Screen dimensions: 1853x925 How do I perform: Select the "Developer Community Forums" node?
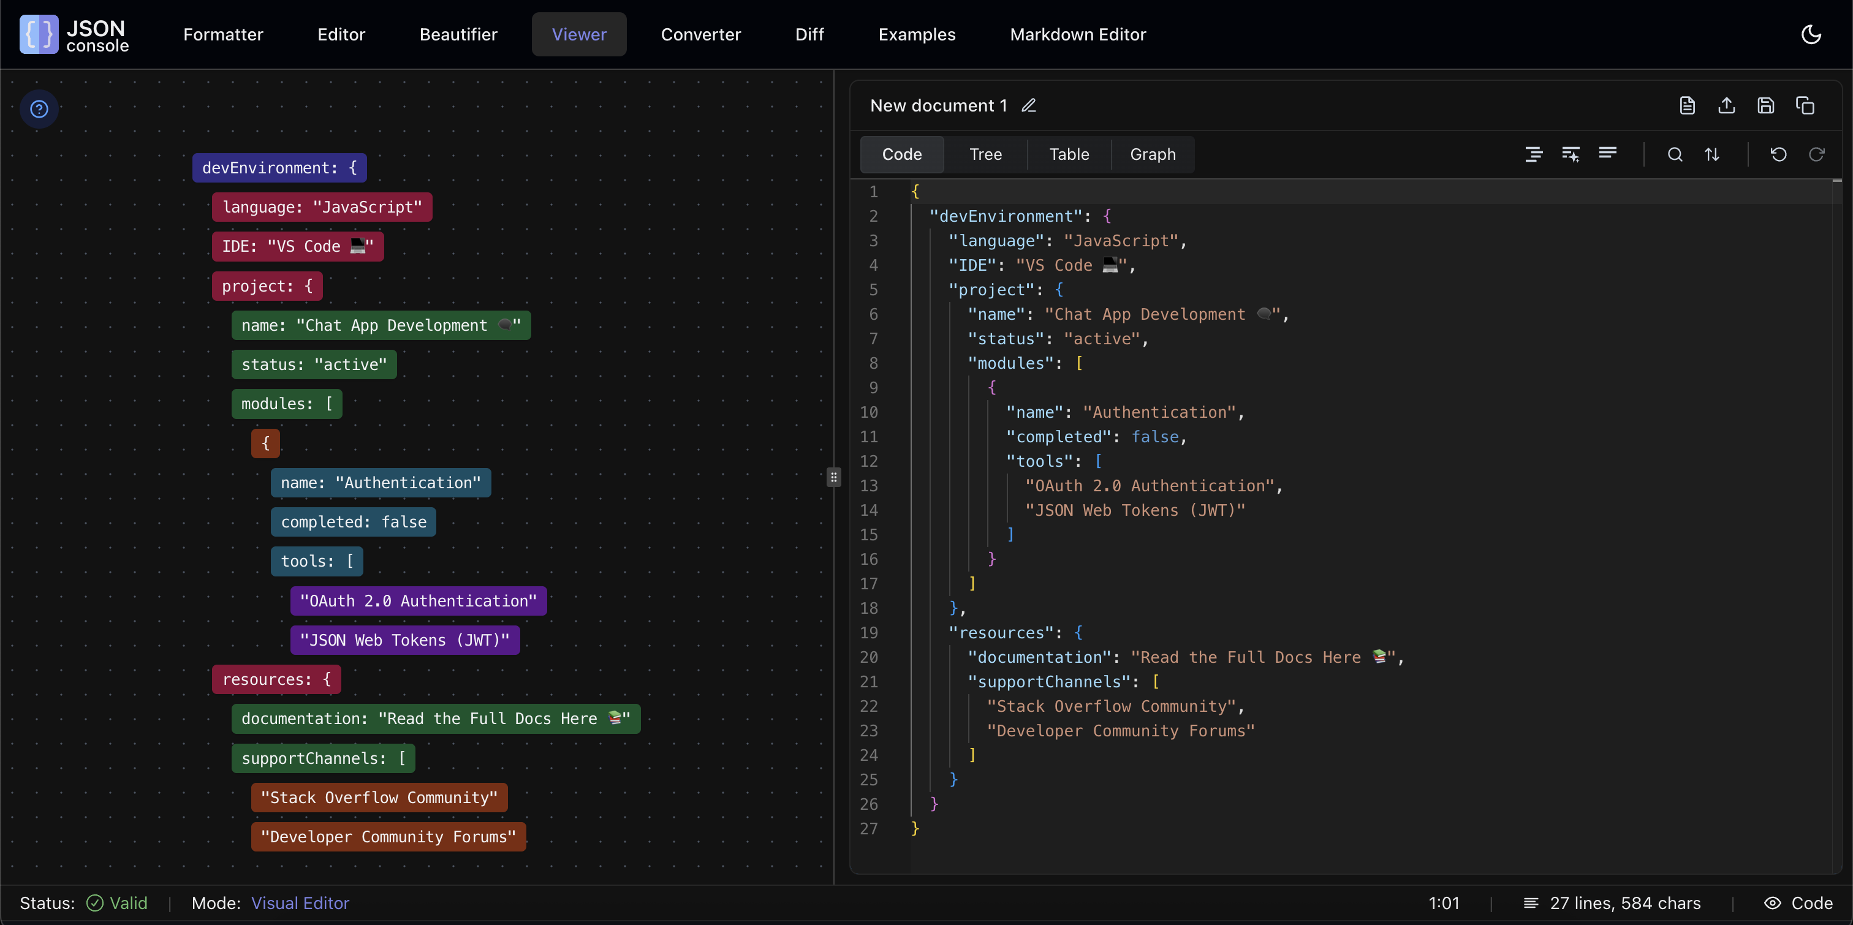pyautogui.click(x=388, y=837)
